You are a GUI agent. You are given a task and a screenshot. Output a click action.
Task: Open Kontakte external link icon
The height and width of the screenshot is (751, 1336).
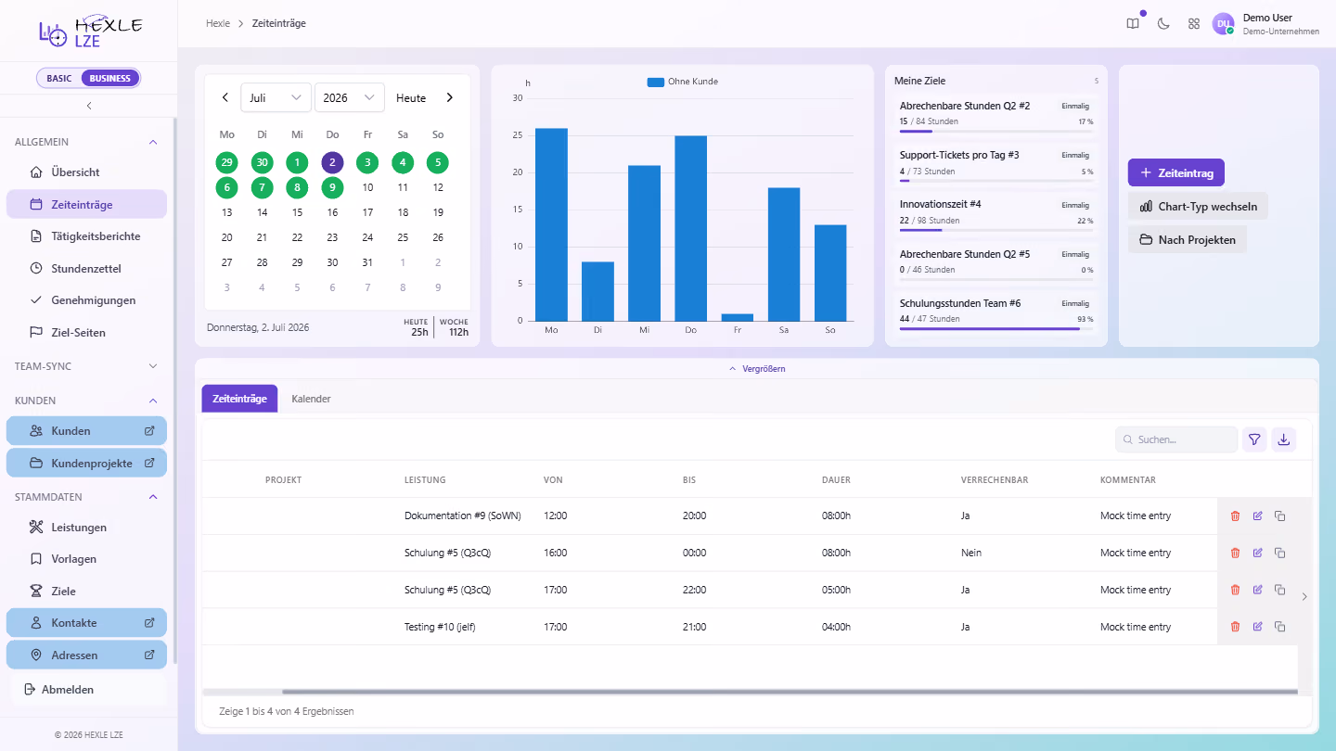[149, 623]
